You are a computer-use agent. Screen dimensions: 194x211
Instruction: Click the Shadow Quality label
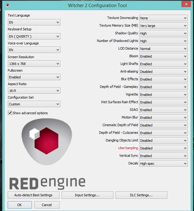pos(127,33)
